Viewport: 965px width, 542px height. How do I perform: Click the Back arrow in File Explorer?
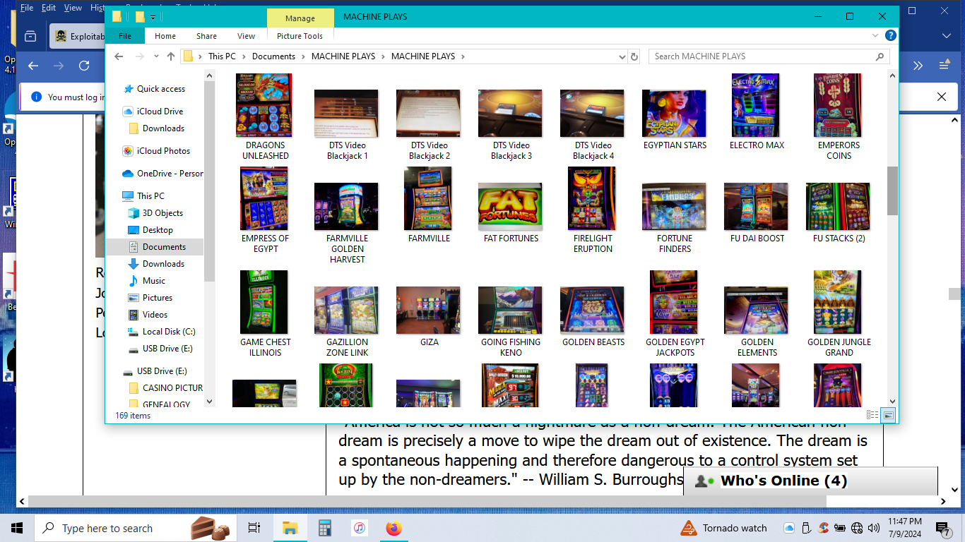point(119,56)
